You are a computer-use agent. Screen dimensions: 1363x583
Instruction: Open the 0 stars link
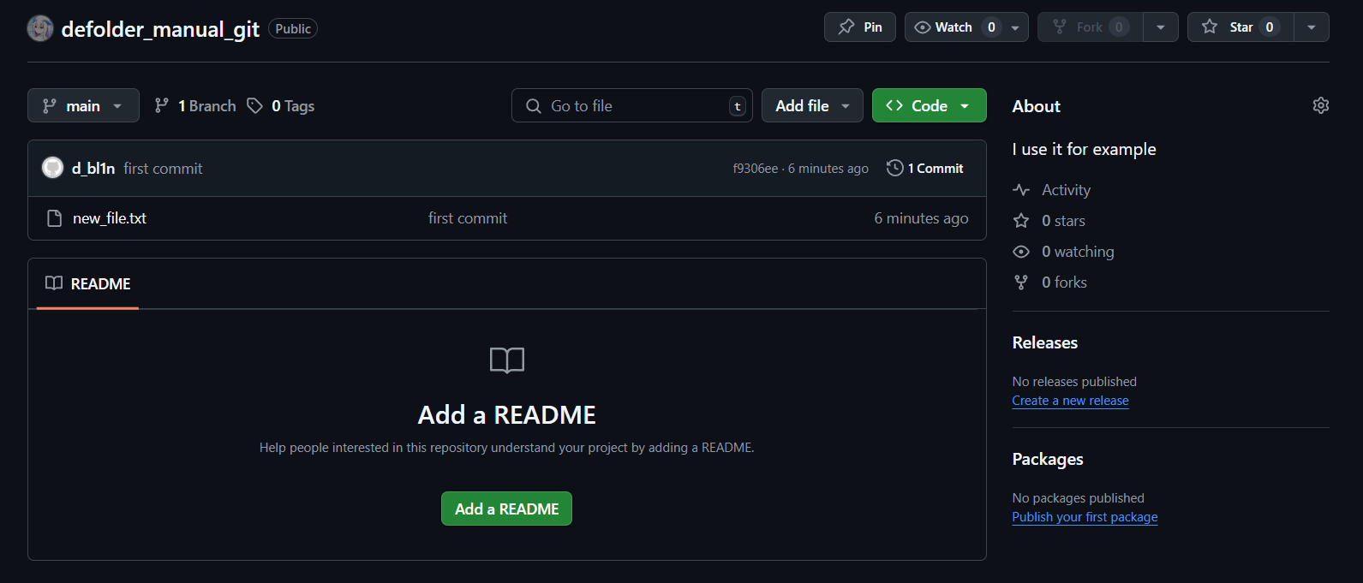[x=1063, y=221]
